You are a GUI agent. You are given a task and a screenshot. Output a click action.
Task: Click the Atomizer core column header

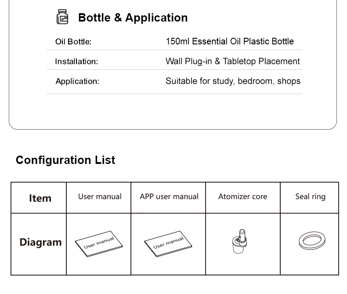point(243,198)
